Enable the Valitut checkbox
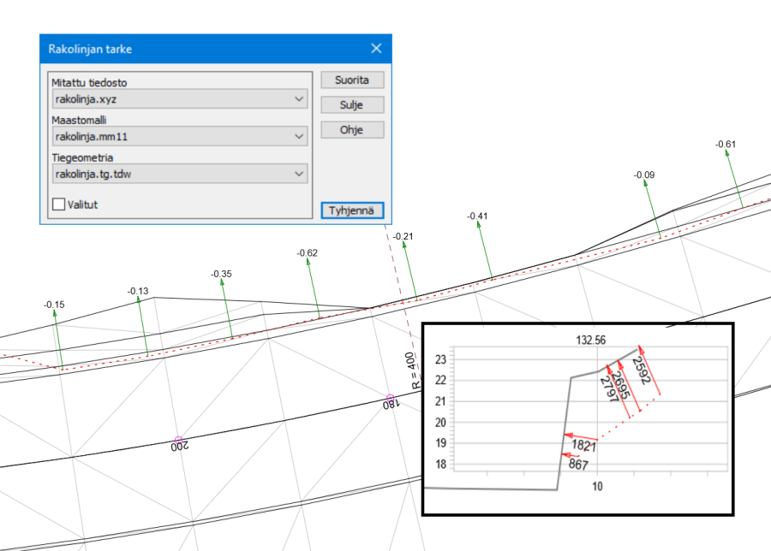 pyautogui.click(x=59, y=204)
